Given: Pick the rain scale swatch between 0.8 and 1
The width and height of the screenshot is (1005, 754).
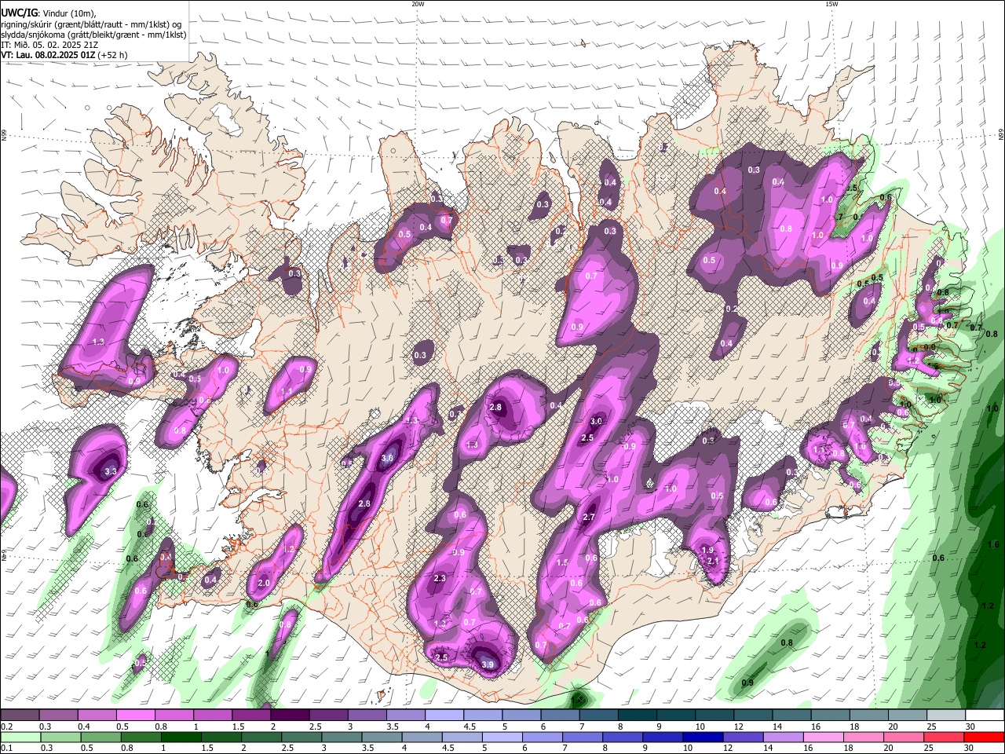Looking at the screenshot, I should (x=141, y=738).
